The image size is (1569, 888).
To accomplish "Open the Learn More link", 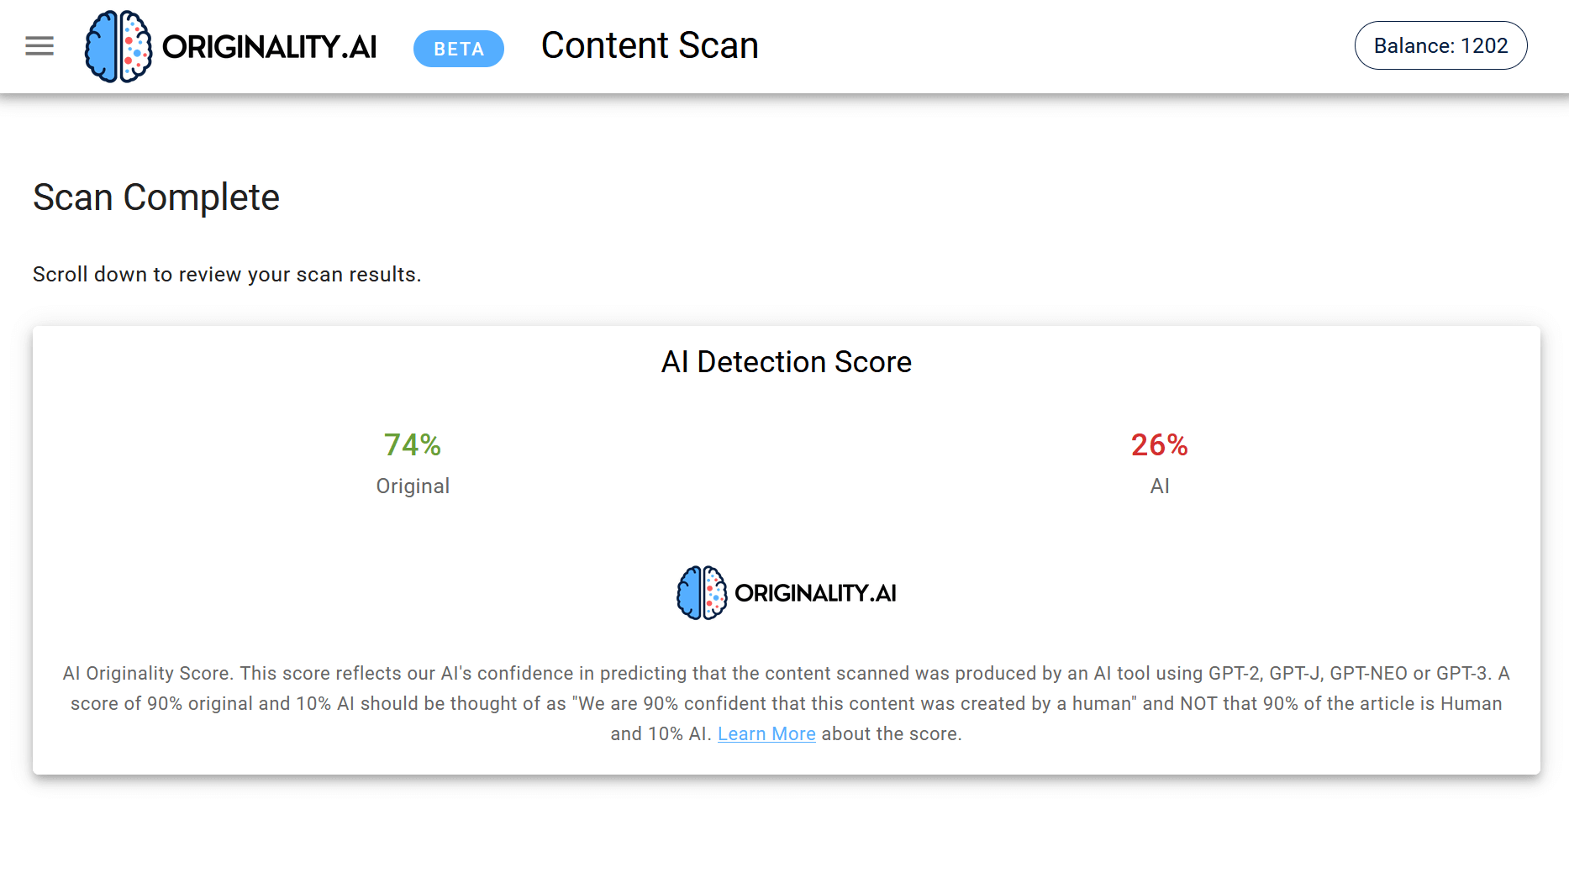I will click(x=766, y=733).
